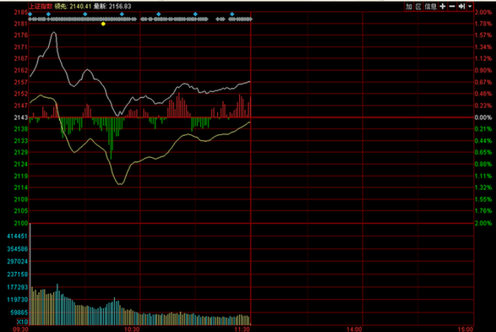Click the last blue diamond near 11:30

(x=232, y=14)
